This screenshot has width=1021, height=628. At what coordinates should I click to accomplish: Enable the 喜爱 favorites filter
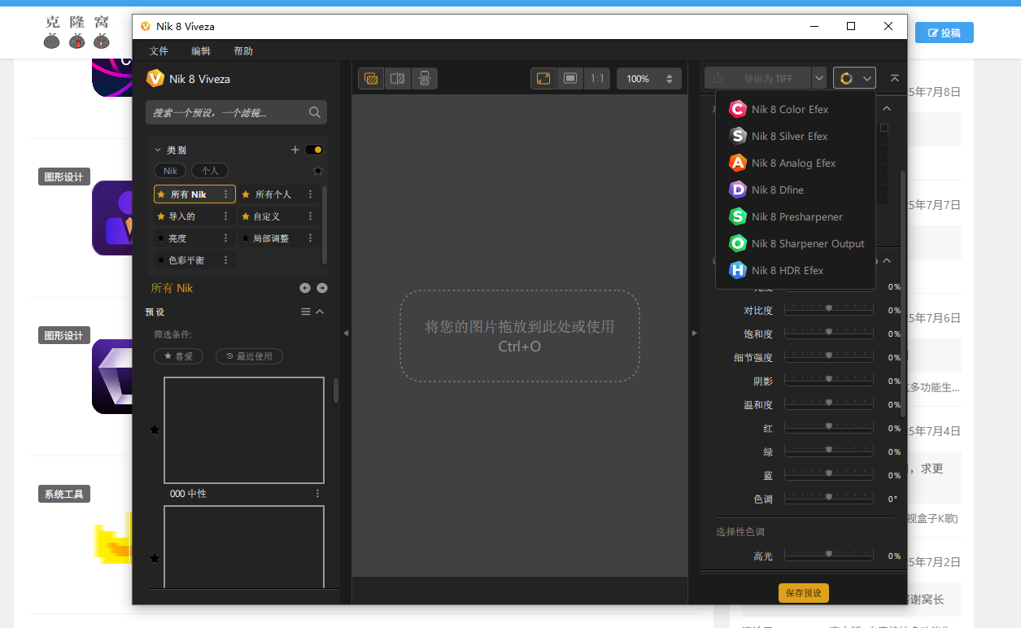pos(178,356)
